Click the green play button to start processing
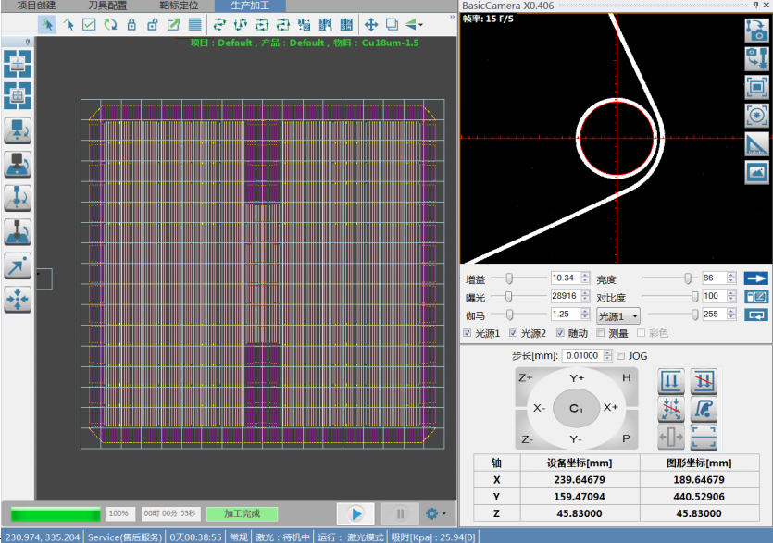The image size is (773, 543). 355,513
